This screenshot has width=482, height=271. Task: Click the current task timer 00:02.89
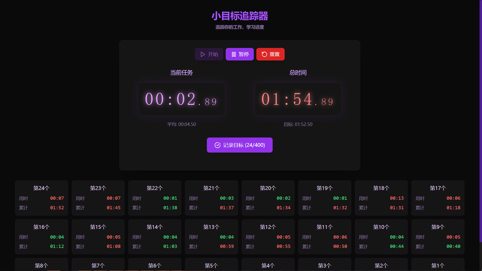[182, 99]
